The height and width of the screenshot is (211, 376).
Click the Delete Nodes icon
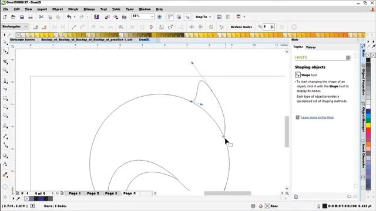point(44,27)
